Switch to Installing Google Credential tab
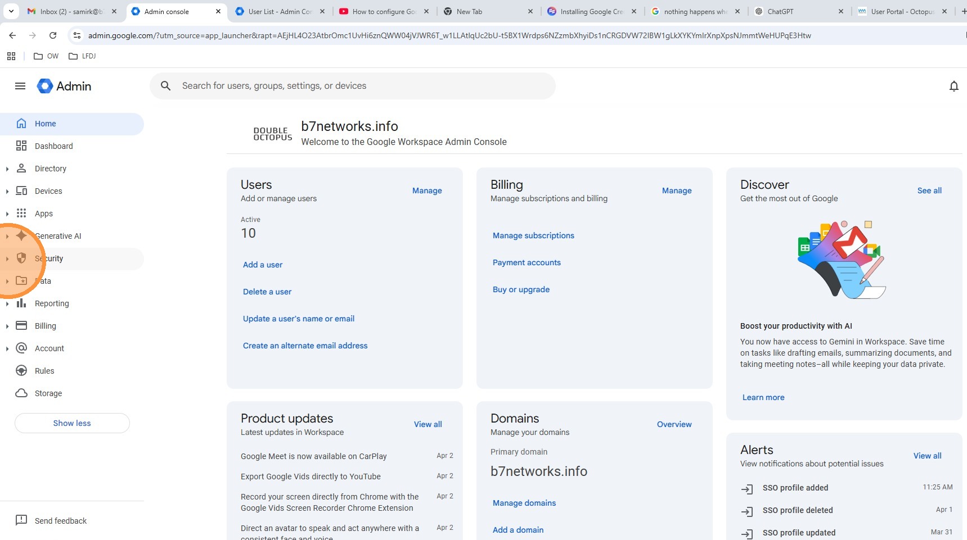 pyautogui.click(x=591, y=11)
